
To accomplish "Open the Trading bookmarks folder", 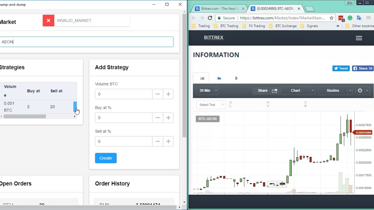I will click(x=201, y=26).
